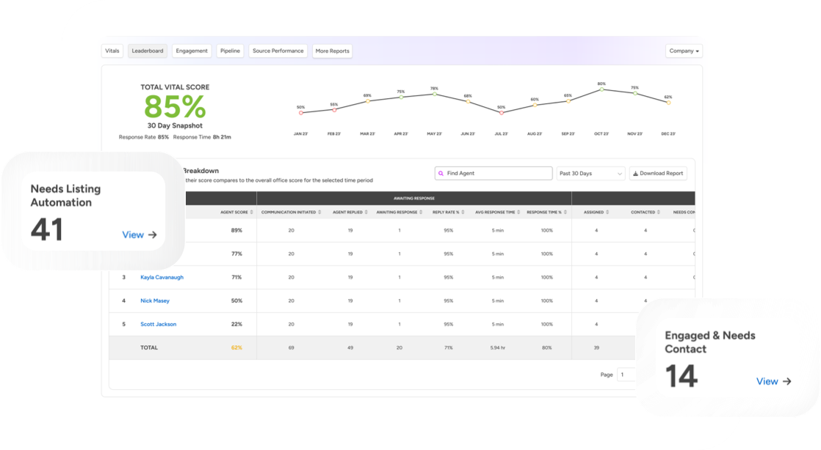Open Scott Jackson's agent link
This screenshot has height=450, width=821.
tap(158, 324)
